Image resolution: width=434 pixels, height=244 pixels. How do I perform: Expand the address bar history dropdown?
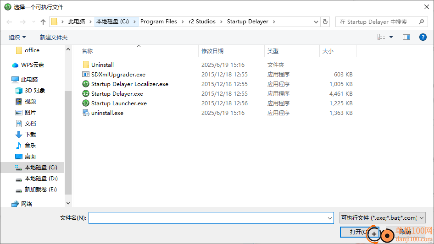coord(316,22)
